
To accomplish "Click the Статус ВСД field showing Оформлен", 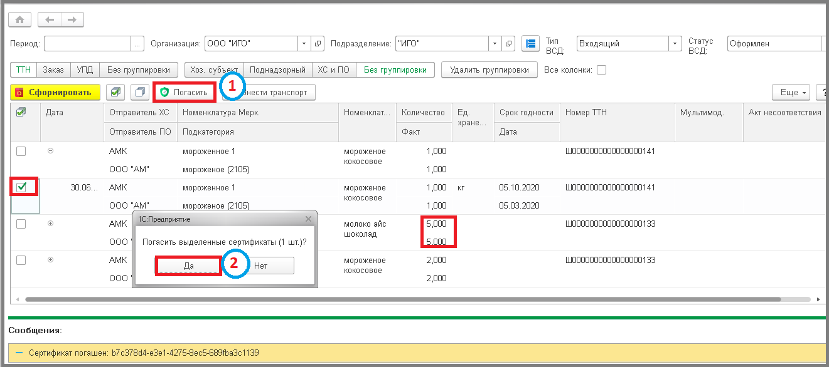I will point(774,43).
